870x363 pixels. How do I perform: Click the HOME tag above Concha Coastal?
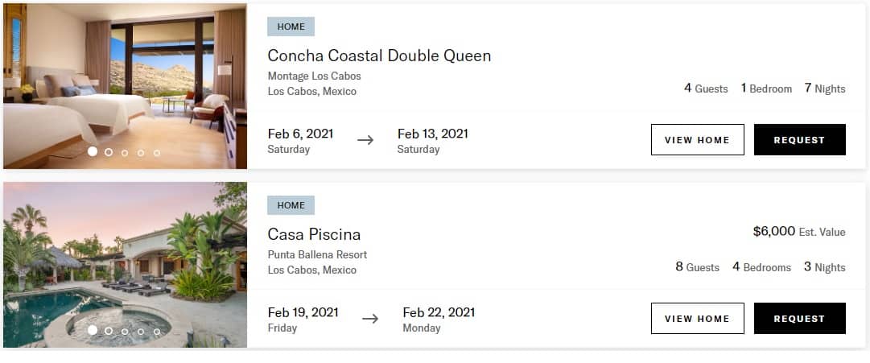(291, 27)
